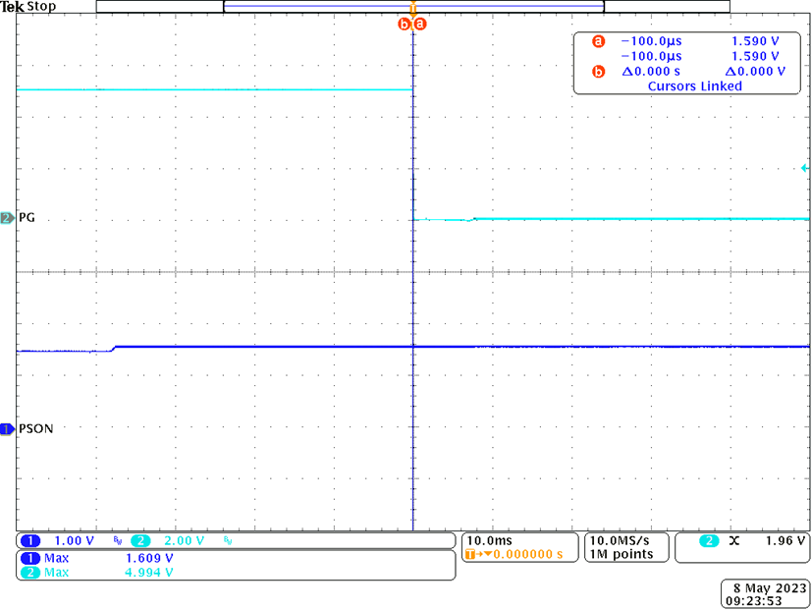Click the cursor 'a' icon in readout box

(x=598, y=42)
